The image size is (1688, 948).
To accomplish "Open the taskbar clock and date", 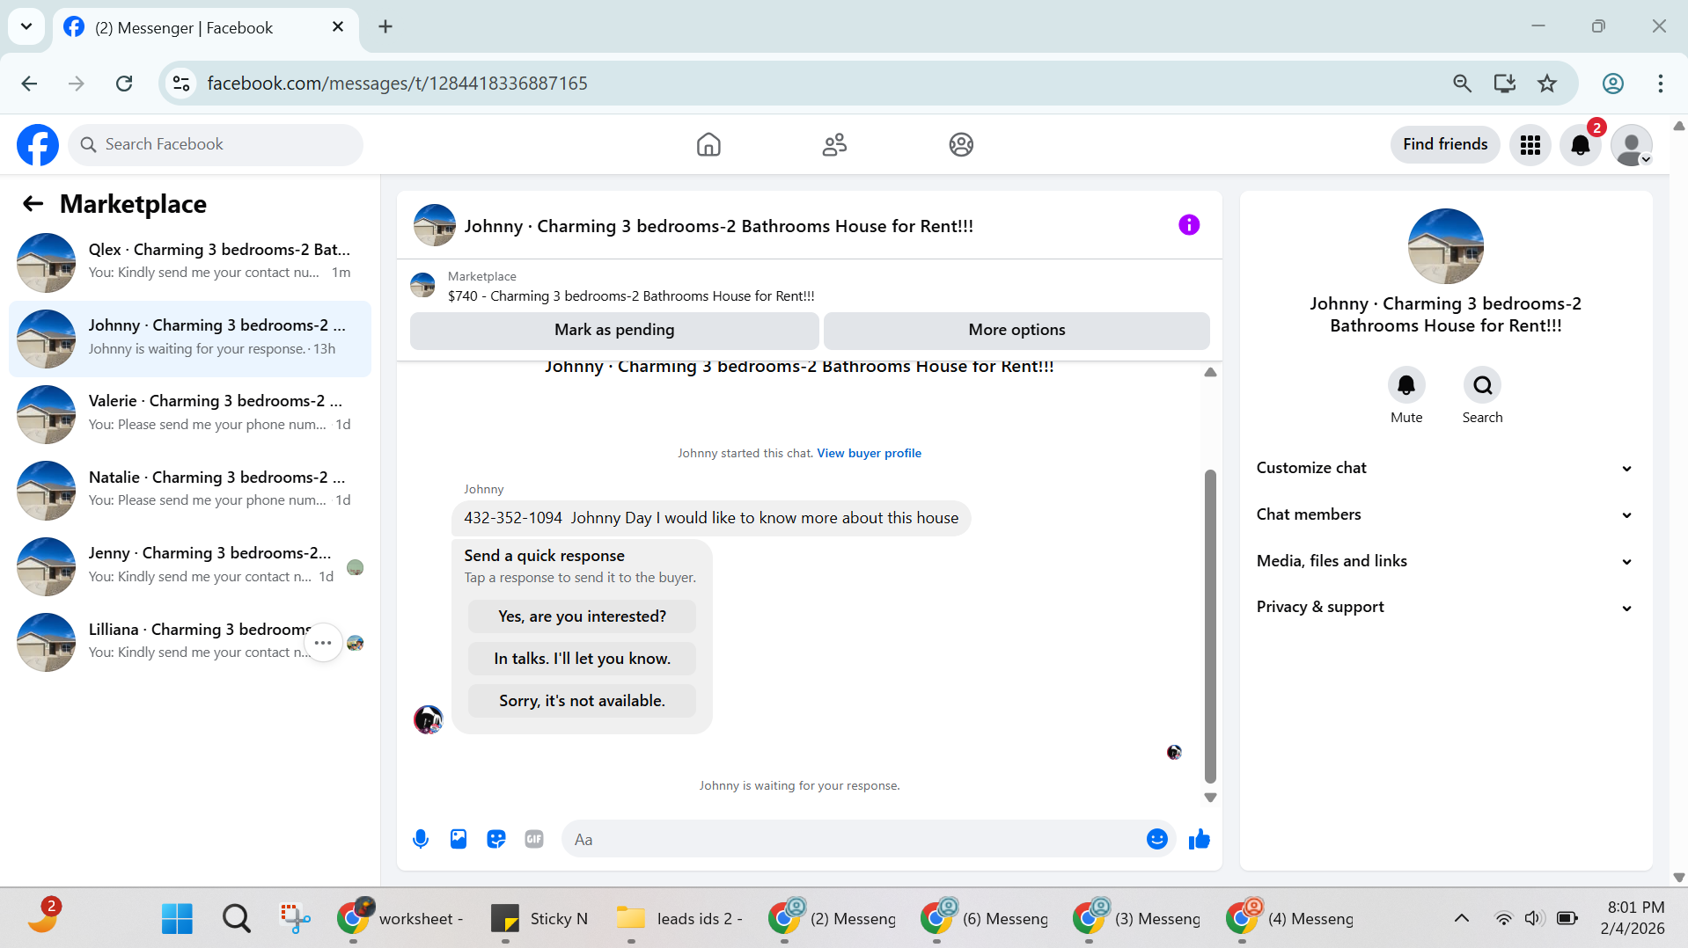I will (x=1633, y=918).
